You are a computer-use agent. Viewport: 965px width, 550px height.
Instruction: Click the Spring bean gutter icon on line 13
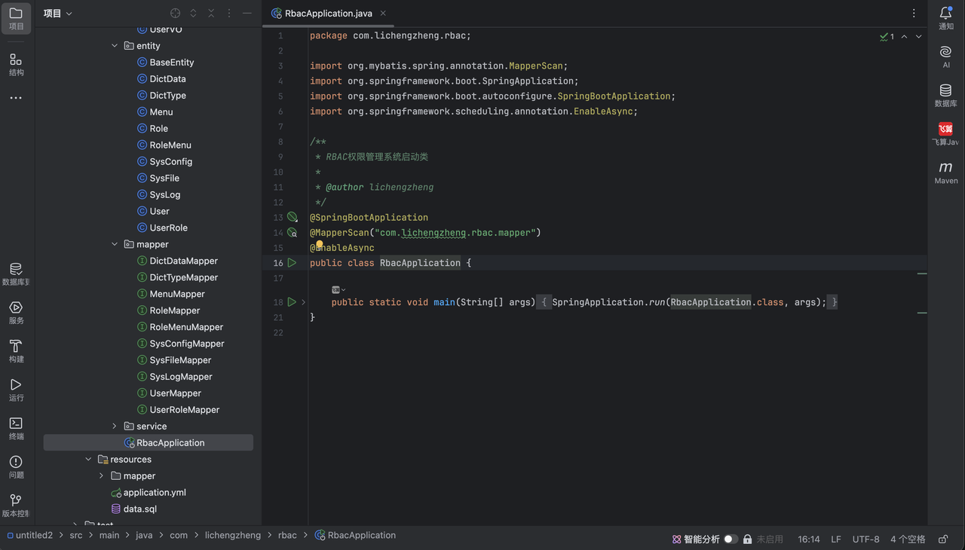point(292,217)
